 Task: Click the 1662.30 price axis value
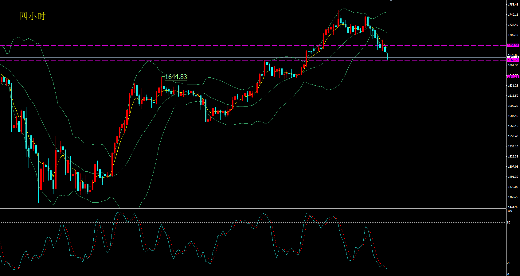click(513, 65)
